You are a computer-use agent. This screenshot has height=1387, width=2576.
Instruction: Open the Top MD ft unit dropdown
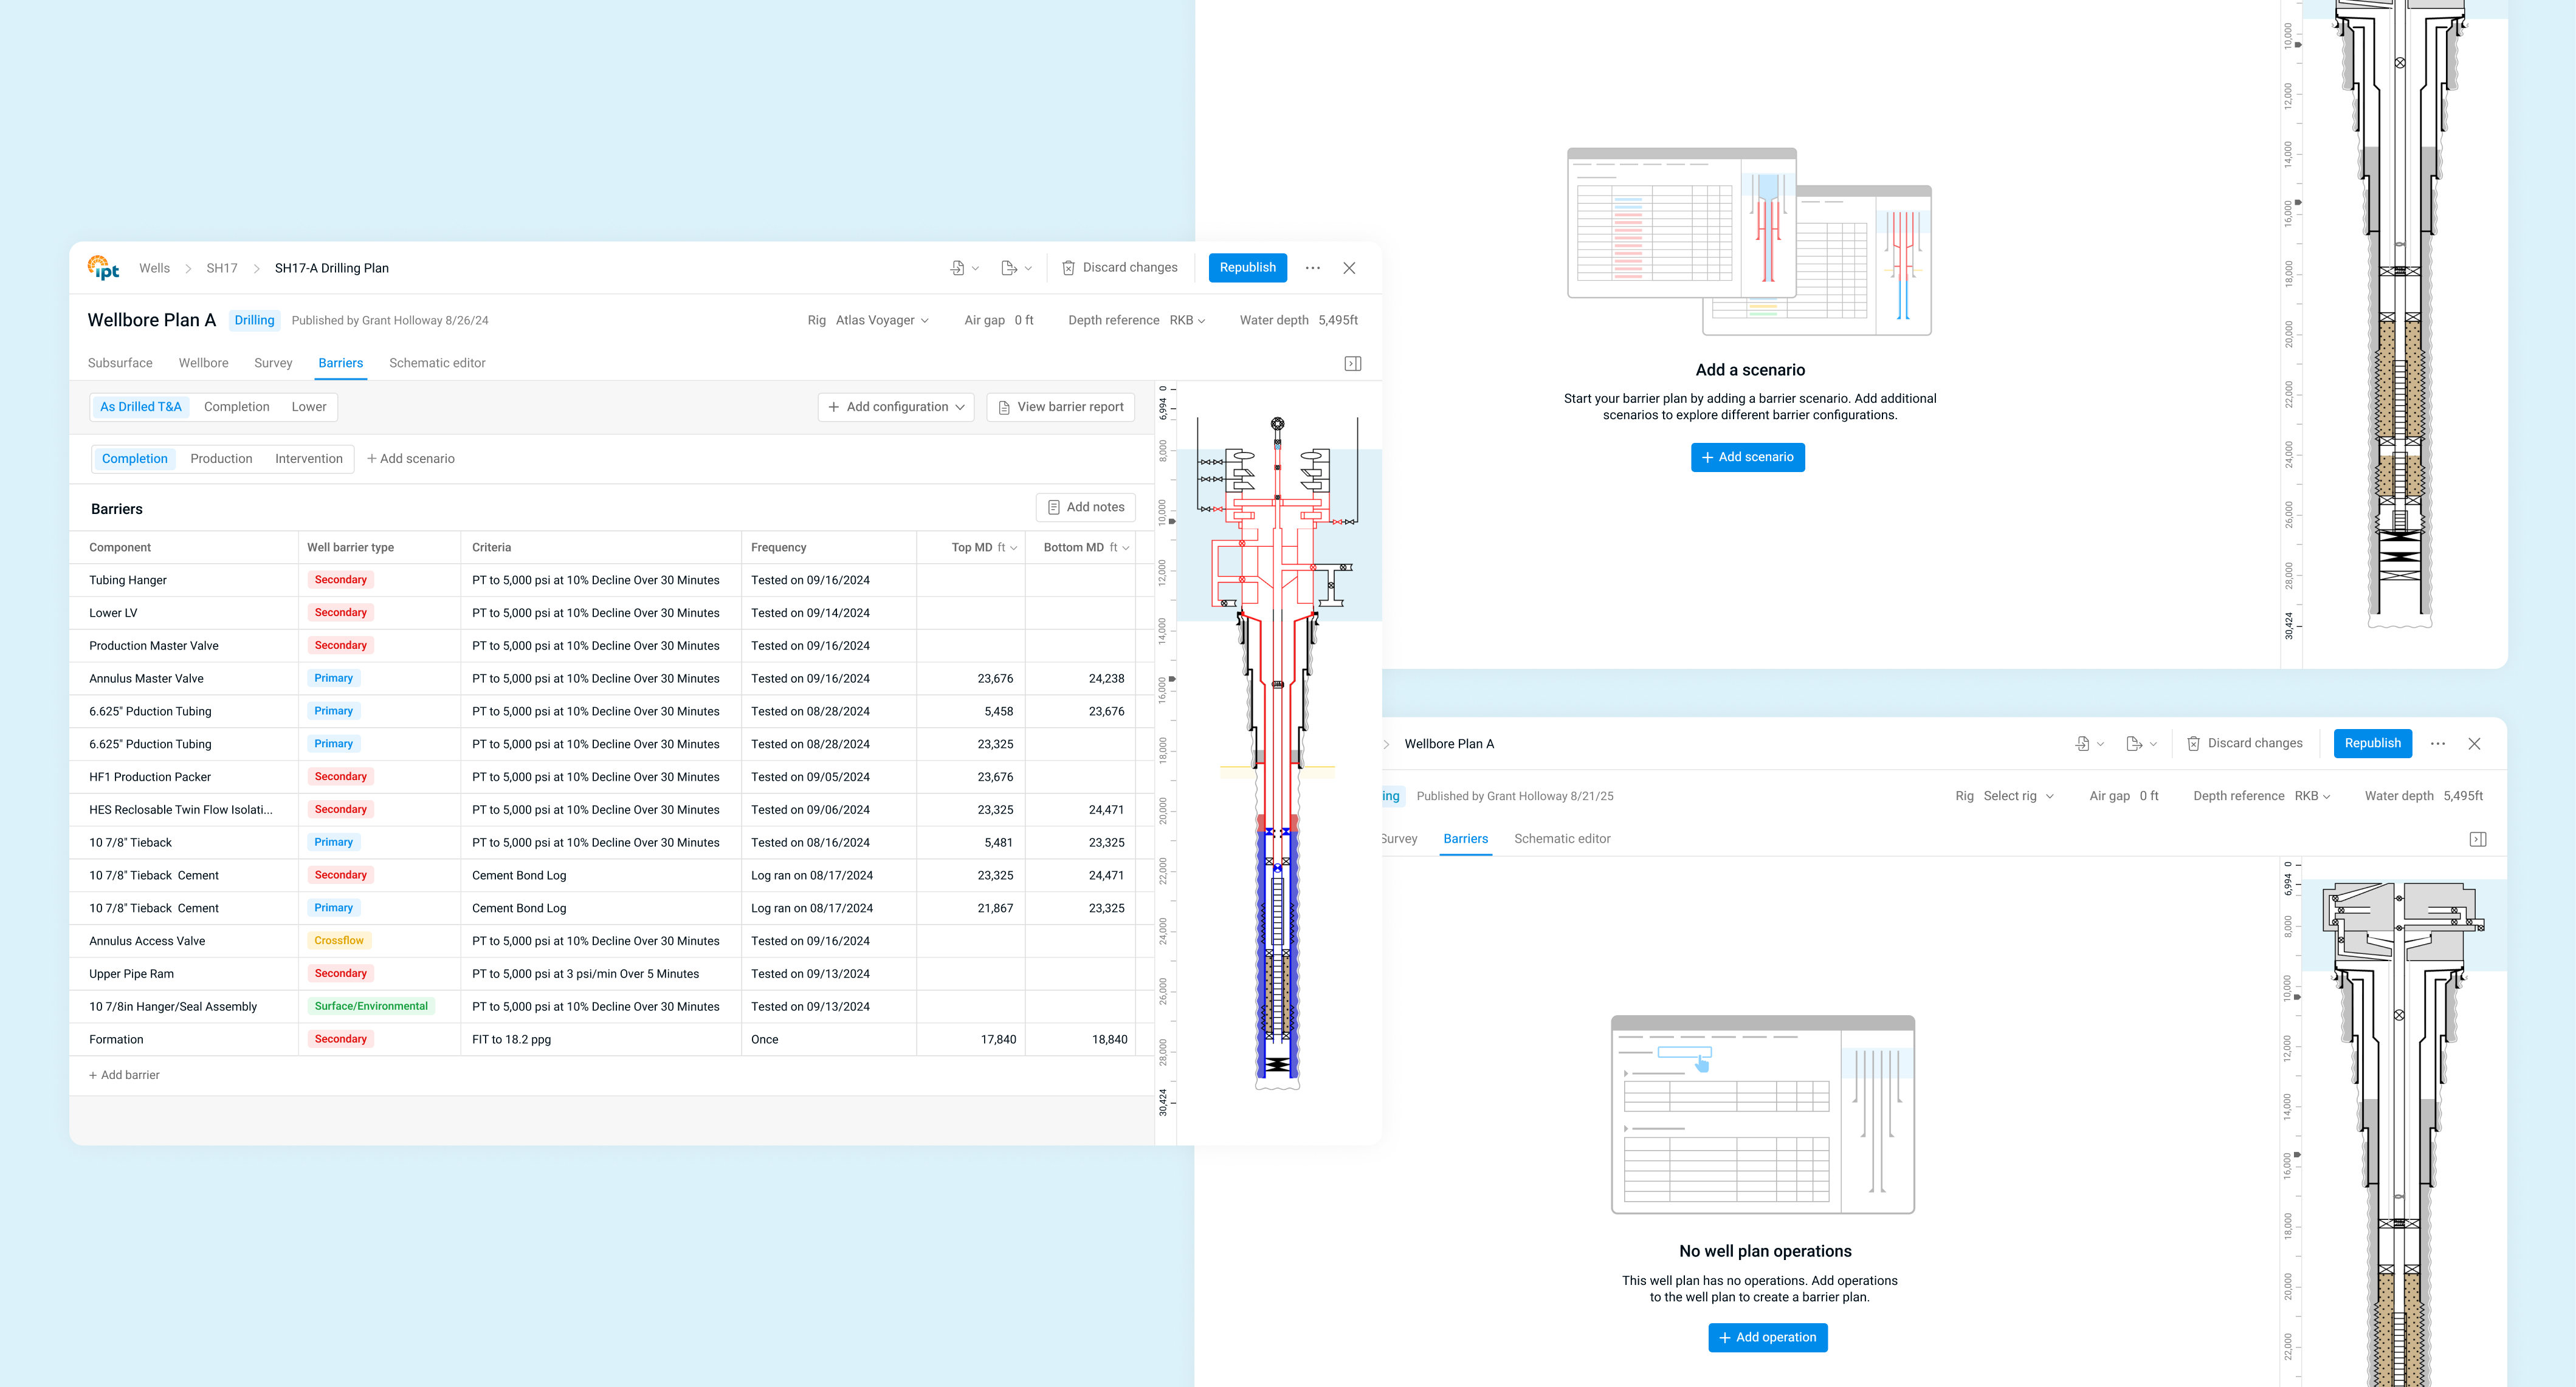1007,547
